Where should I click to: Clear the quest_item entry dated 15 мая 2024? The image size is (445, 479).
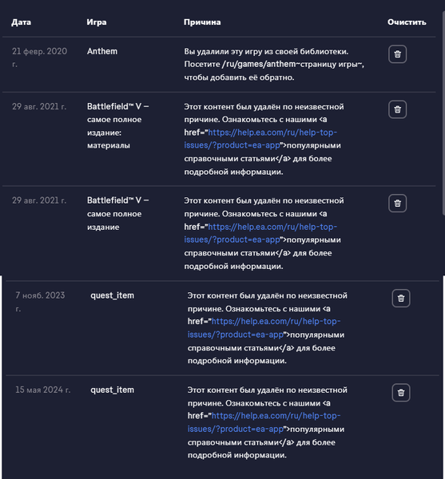[x=401, y=393]
